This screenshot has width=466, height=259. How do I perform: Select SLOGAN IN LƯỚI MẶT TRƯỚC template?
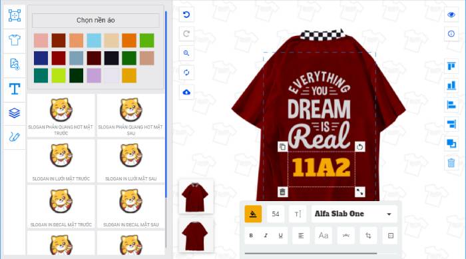pos(61,161)
